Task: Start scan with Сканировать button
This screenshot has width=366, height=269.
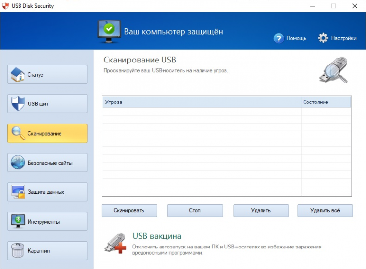Action: coord(129,210)
